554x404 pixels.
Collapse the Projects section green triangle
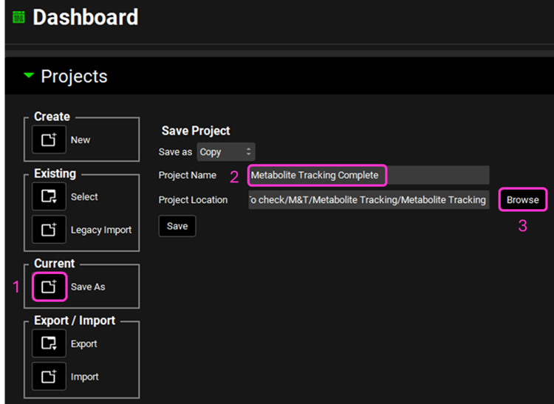29,76
